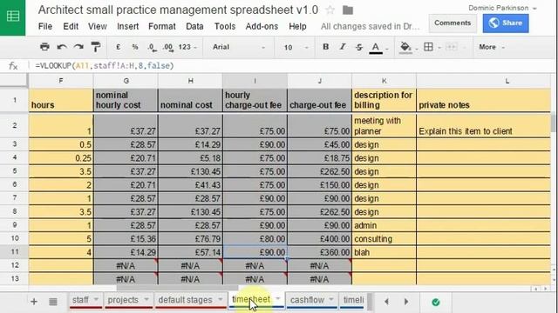Switch to the staff sheet tab
Viewport: 558px width, 313px height.
click(x=80, y=300)
